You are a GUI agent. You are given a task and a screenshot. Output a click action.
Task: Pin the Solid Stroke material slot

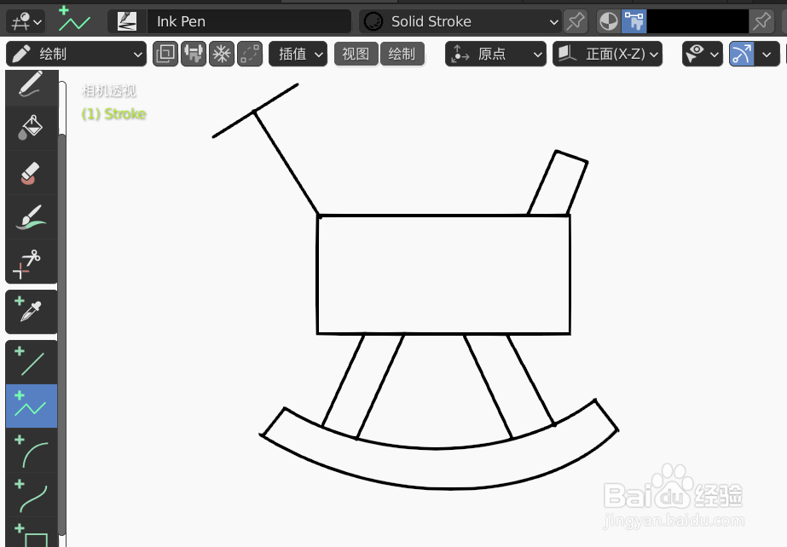(x=576, y=21)
